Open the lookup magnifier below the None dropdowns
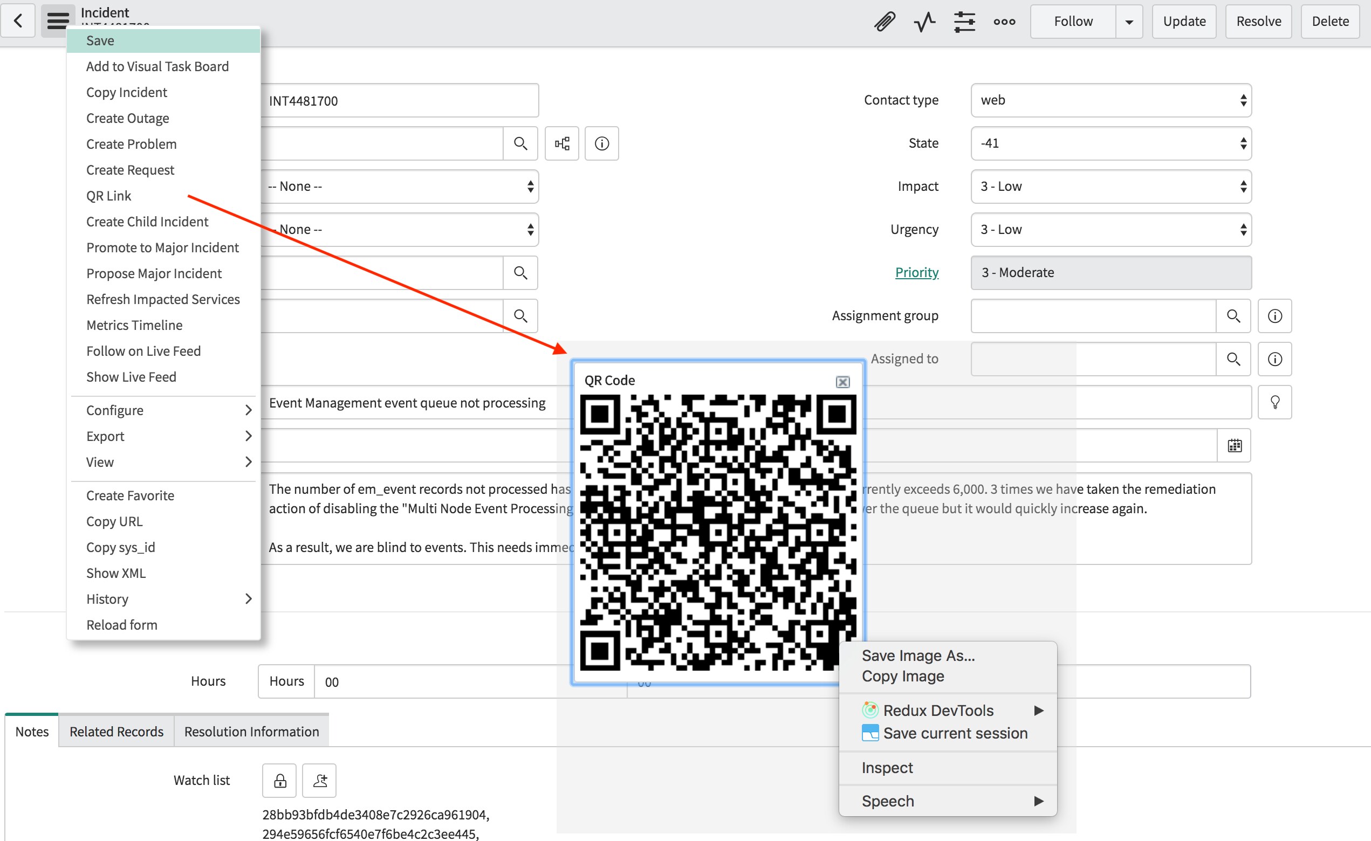Image resolution: width=1371 pixels, height=841 pixels. click(x=520, y=273)
